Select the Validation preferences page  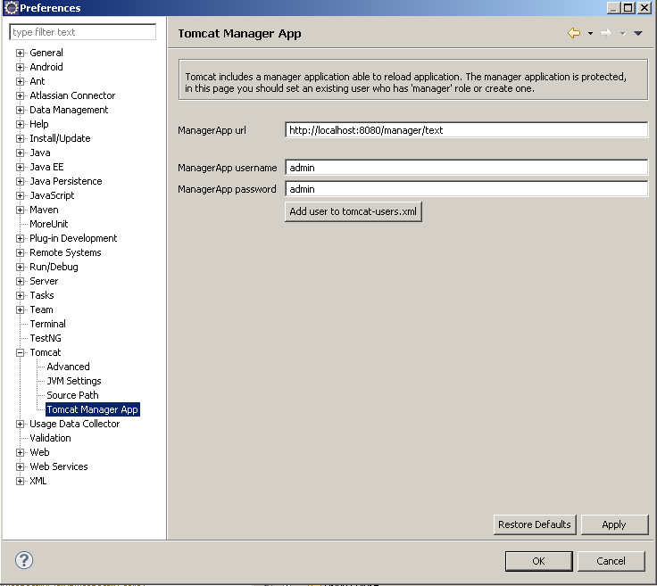[50, 438]
